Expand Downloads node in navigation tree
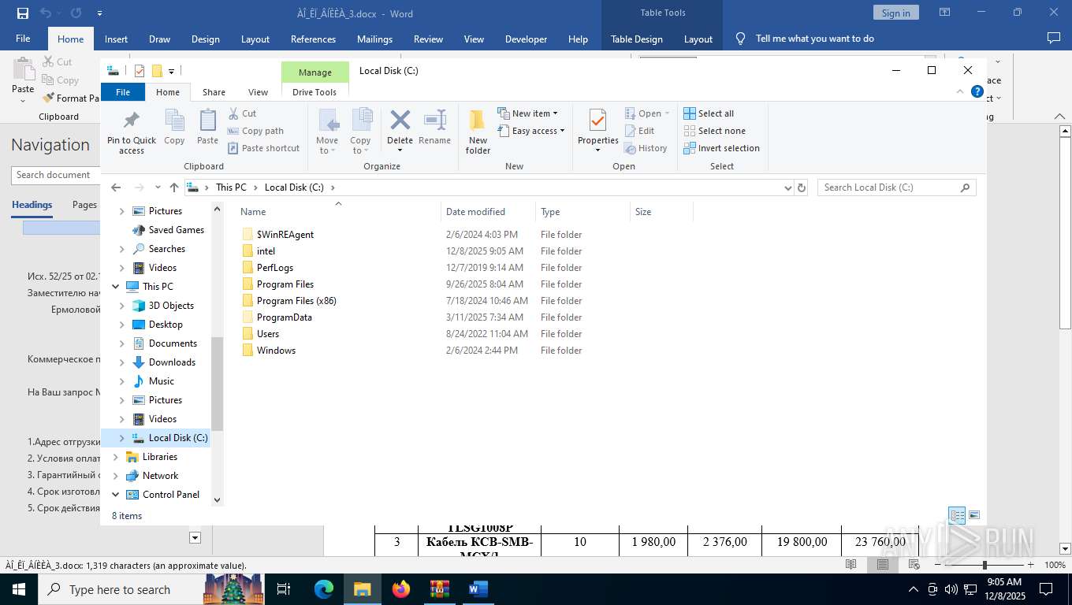This screenshot has width=1072, height=605. [121, 362]
